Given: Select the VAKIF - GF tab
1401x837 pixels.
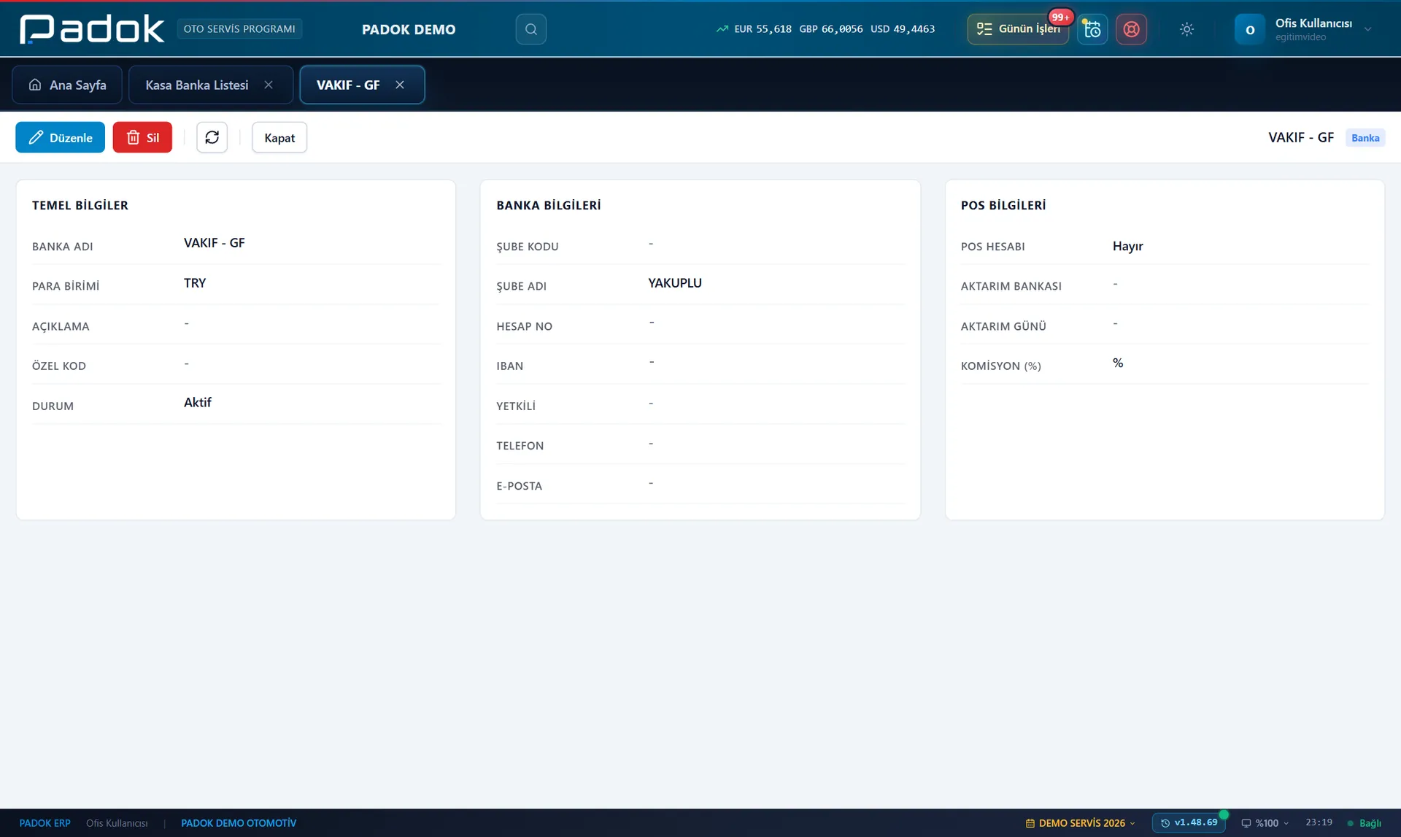Looking at the screenshot, I should (348, 85).
